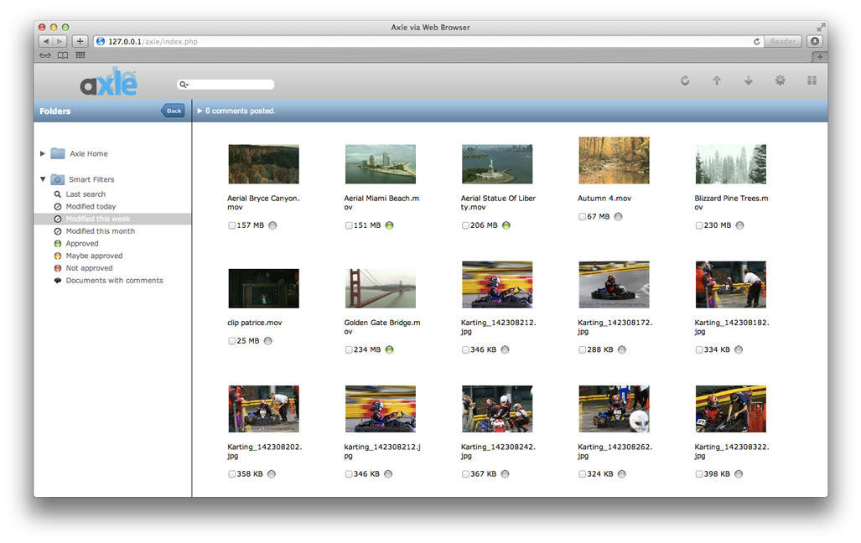Check the box for Karting_142308322.jpg
This screenshot has width=861, height=543.
coord(699,474)
